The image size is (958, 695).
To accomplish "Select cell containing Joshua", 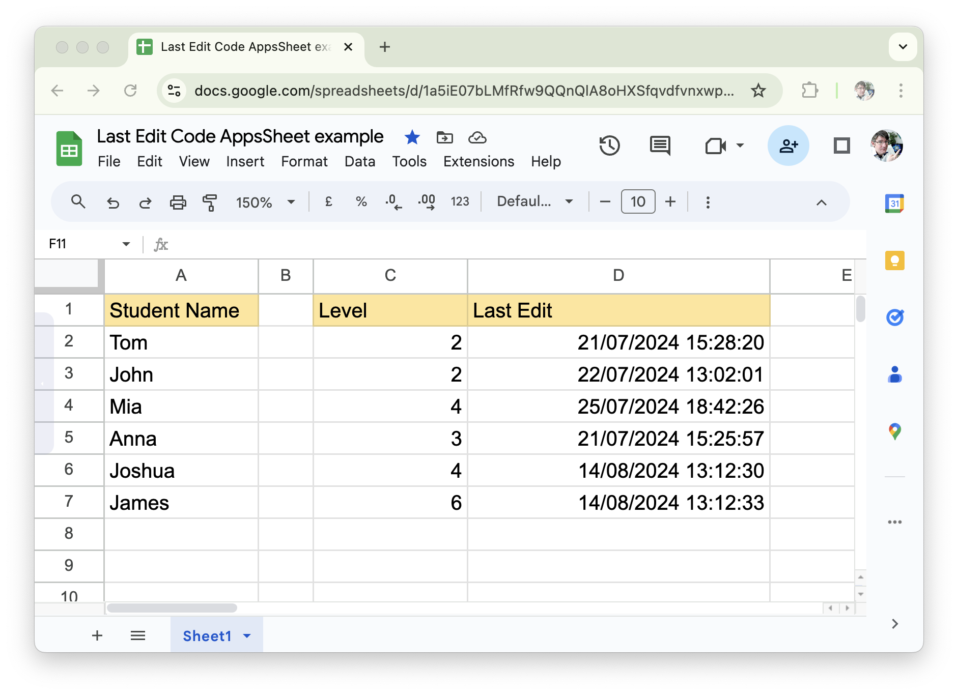I will (x=181, y=471).
